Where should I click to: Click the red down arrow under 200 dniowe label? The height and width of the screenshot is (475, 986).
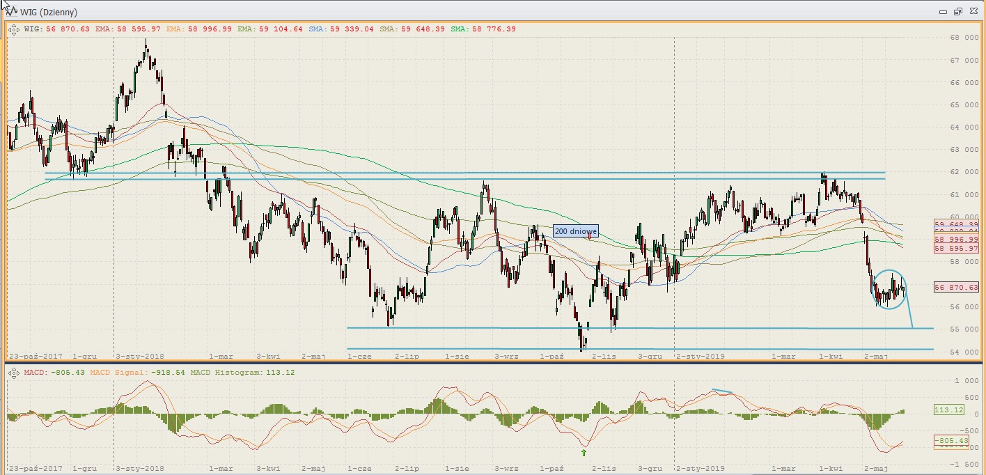tap(589, 237)
